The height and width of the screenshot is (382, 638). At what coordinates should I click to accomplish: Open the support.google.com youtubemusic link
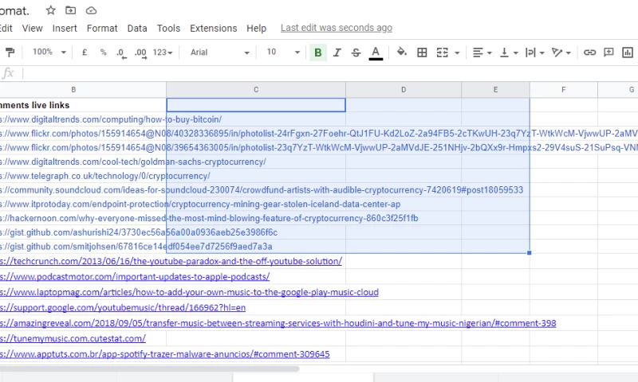pos(123,308)
